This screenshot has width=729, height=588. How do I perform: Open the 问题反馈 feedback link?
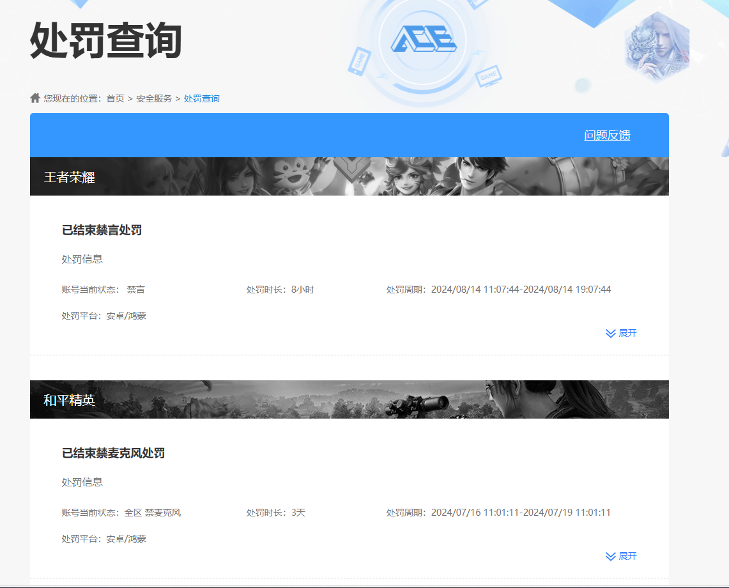(x=606, y=135)
